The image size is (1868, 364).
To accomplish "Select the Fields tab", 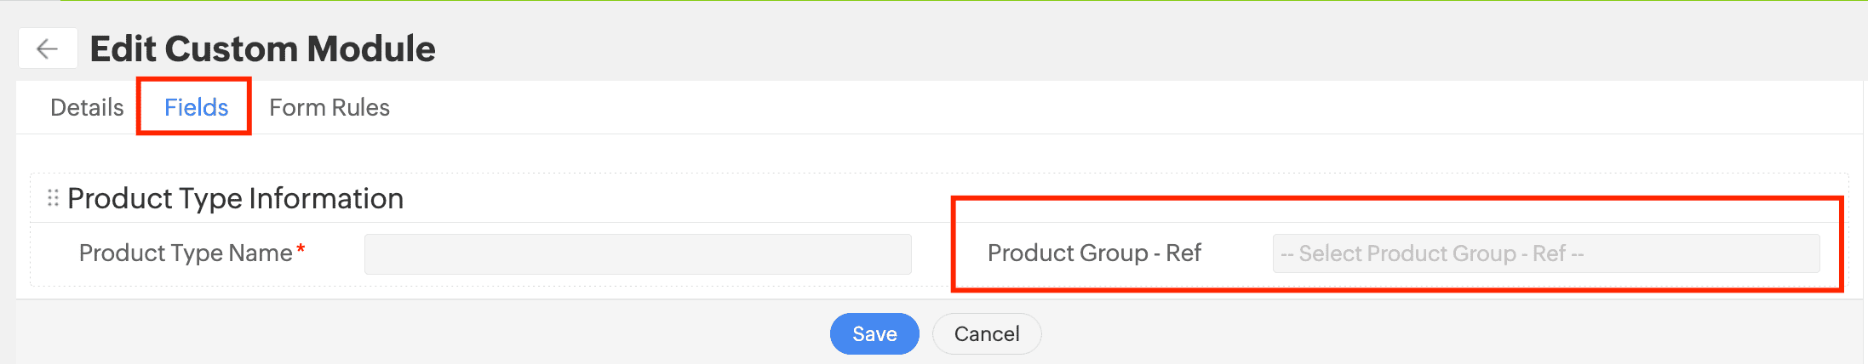I will (196, 107).
